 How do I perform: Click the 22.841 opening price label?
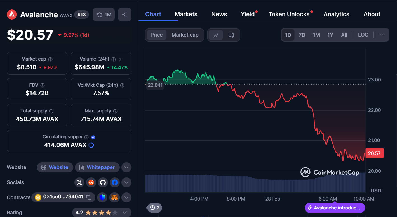(x=155, y=85)
